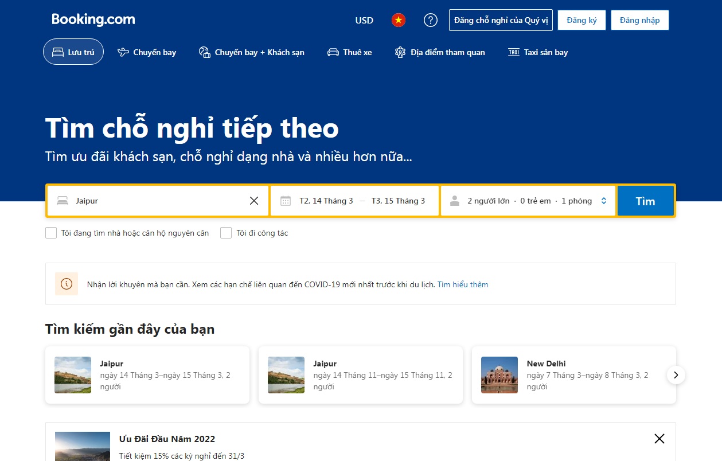The height and width of the screenshot is (461, 722).
Task: Click the COVID-19 info circle icon
Action: pyautogui.click(x=67, y=284)
